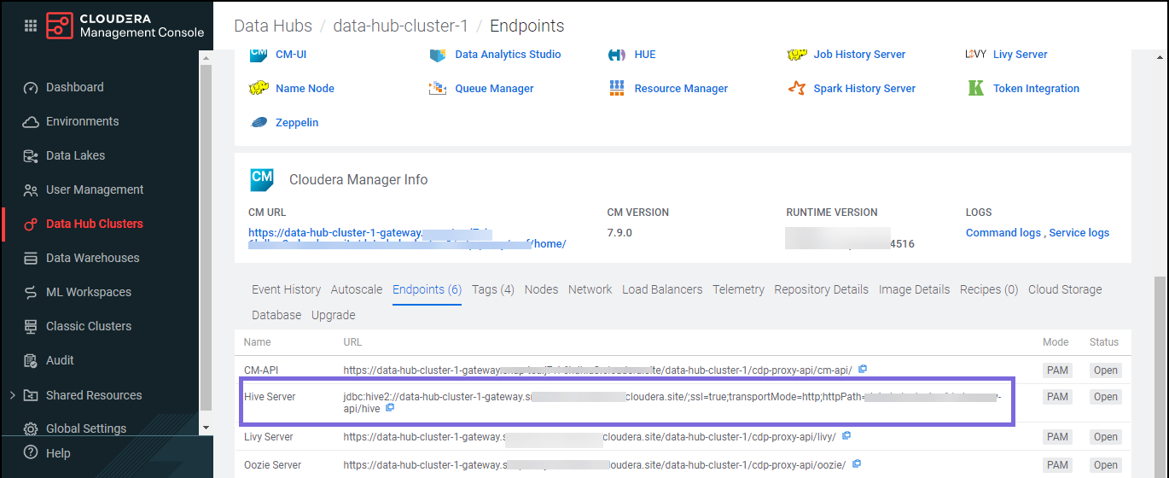
Task: Click the Queue Manager service icon
Action: 438,88
